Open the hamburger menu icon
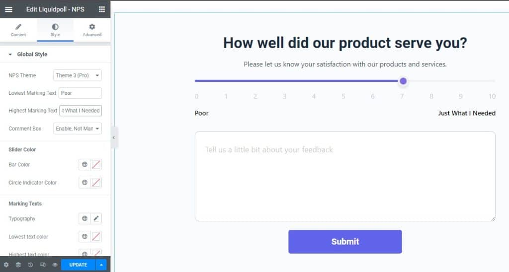Image resolution: width=509 pixels, height=272 pixels. tap(9, 9)
